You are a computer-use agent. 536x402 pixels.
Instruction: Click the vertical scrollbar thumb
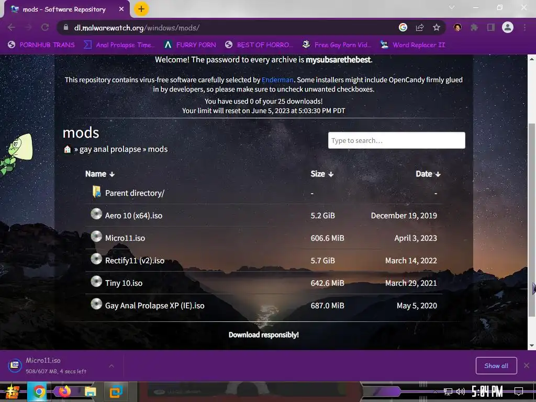click(x=532, y=220)
